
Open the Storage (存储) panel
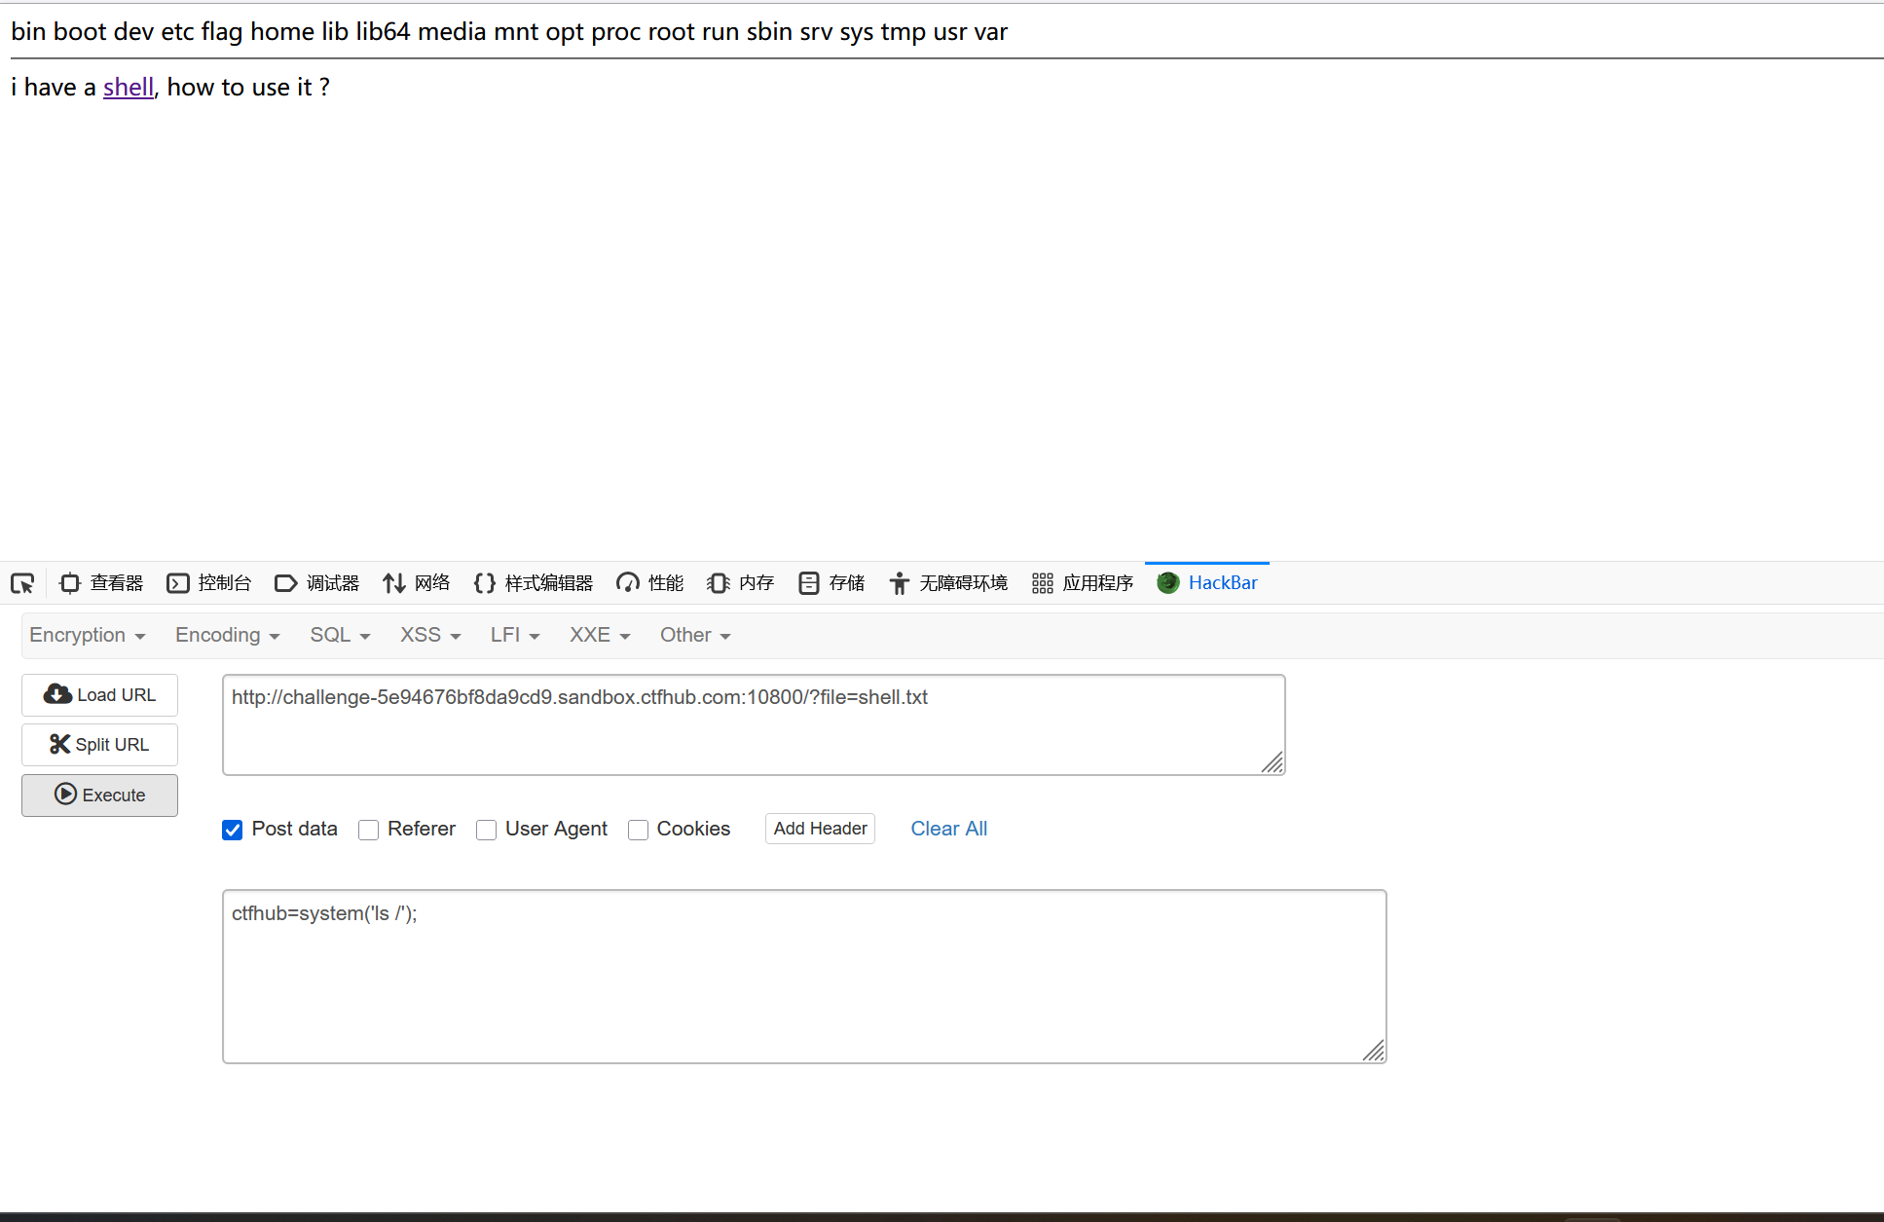coord(831,583)
